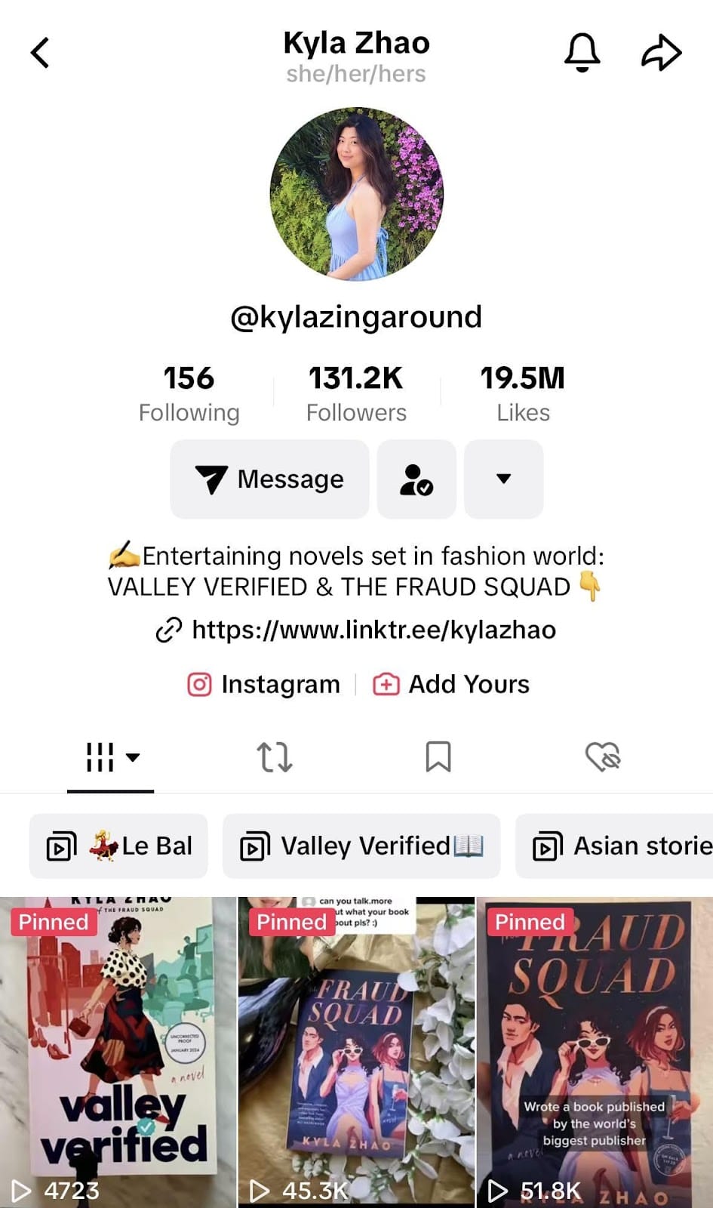Open the Valley Verified playlist
Image resolution: width=713 pixels, height=1208 pixels.
coord(361,846)
